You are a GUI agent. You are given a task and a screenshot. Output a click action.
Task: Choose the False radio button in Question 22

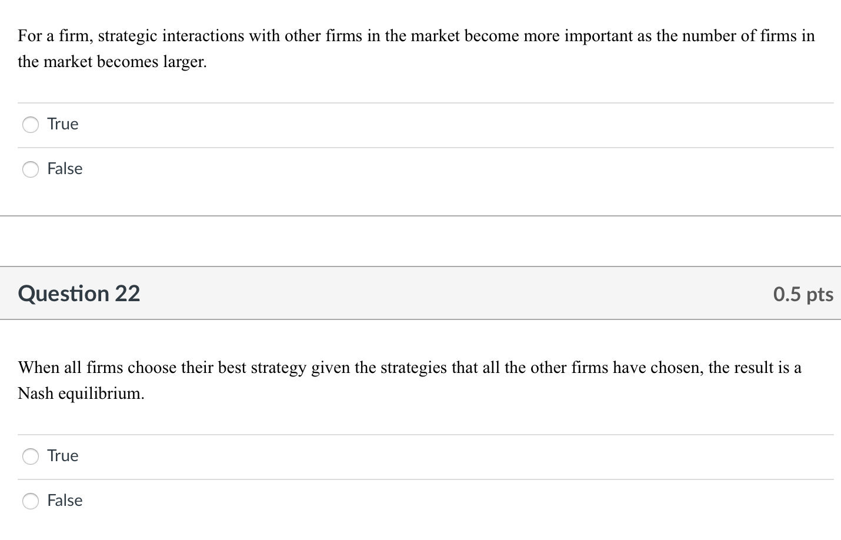coord(31,501)
